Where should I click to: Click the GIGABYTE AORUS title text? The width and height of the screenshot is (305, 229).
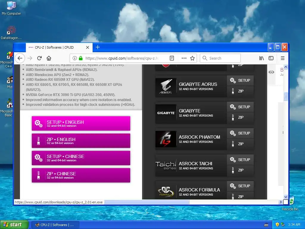point(198,84)
